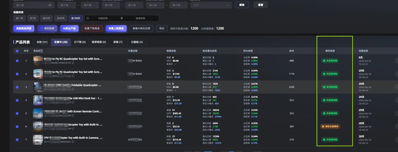Viewport: 398px width, 152px height.
Task: Click the 商品卡曝光 value 37994
Action: (x=218, y=117)
